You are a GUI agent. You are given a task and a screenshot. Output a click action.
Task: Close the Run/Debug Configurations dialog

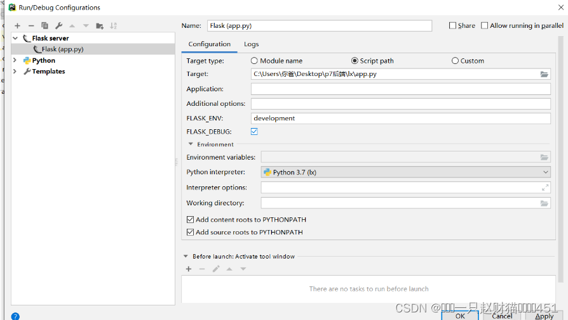tap(561, 7)
